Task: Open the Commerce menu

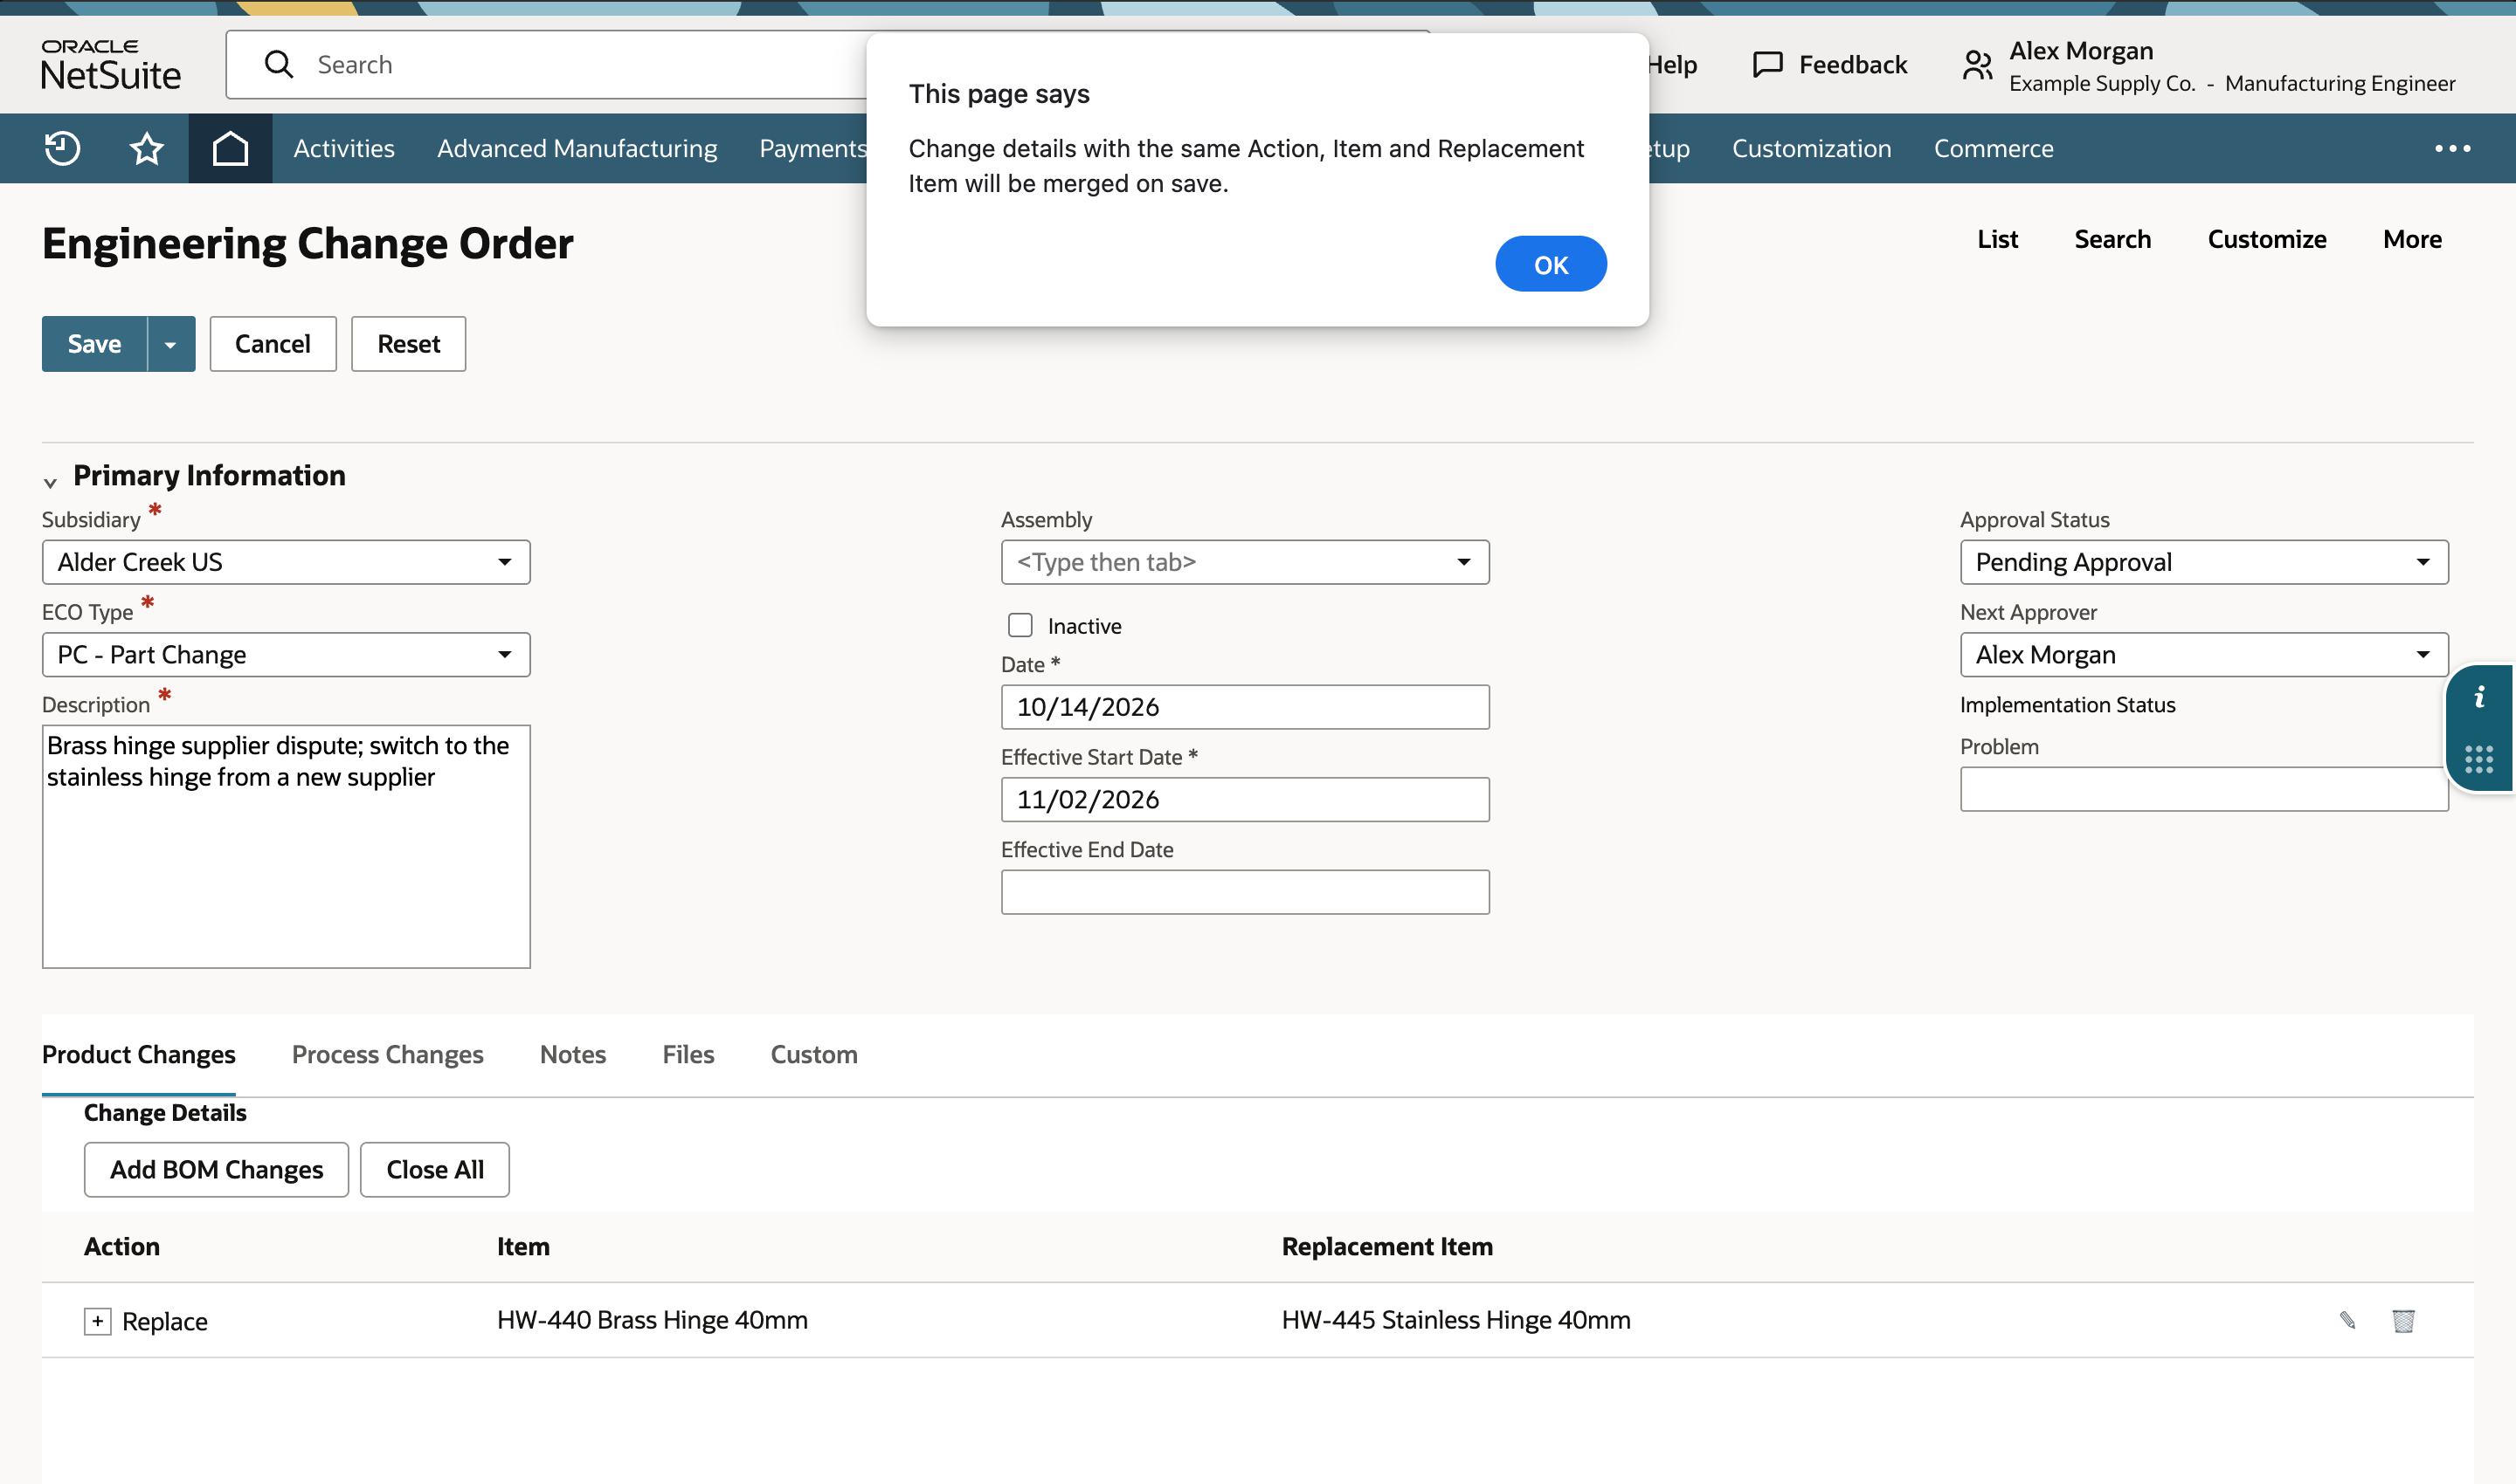Action: 1993,148
